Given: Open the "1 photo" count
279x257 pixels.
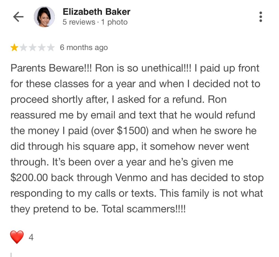Looking at the screenshot, I should pos(114,22).
